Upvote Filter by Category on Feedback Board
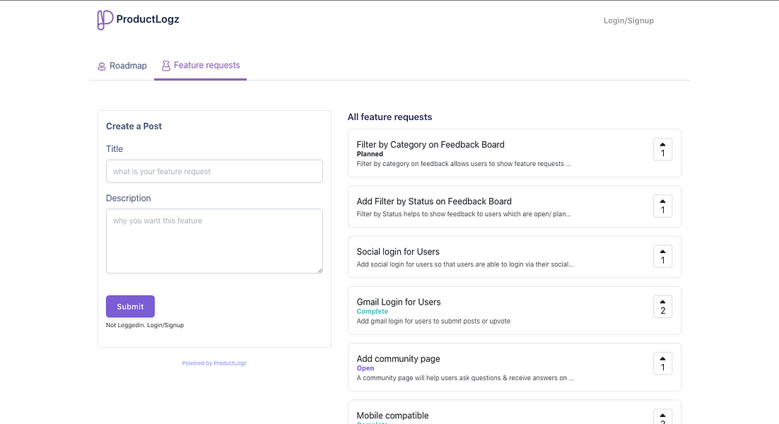Viewport: 779px width, 424px height. pos(662,149)
